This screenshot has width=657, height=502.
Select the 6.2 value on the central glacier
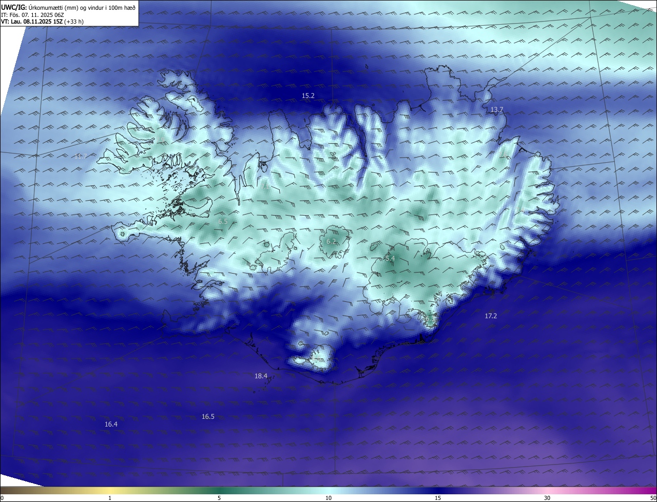[x=331, y=241]
